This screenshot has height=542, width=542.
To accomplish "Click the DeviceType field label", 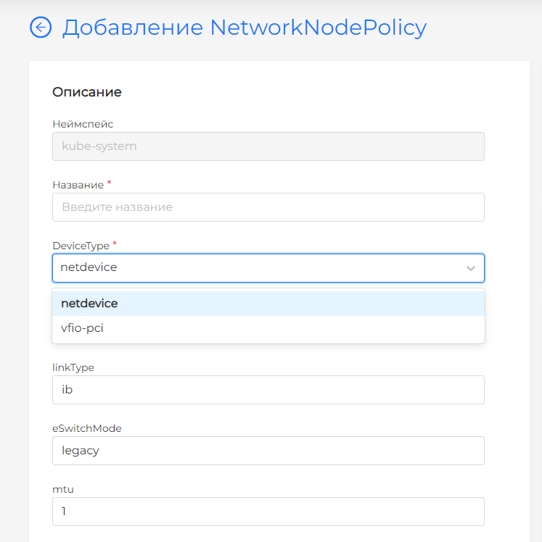I will 81,246.
